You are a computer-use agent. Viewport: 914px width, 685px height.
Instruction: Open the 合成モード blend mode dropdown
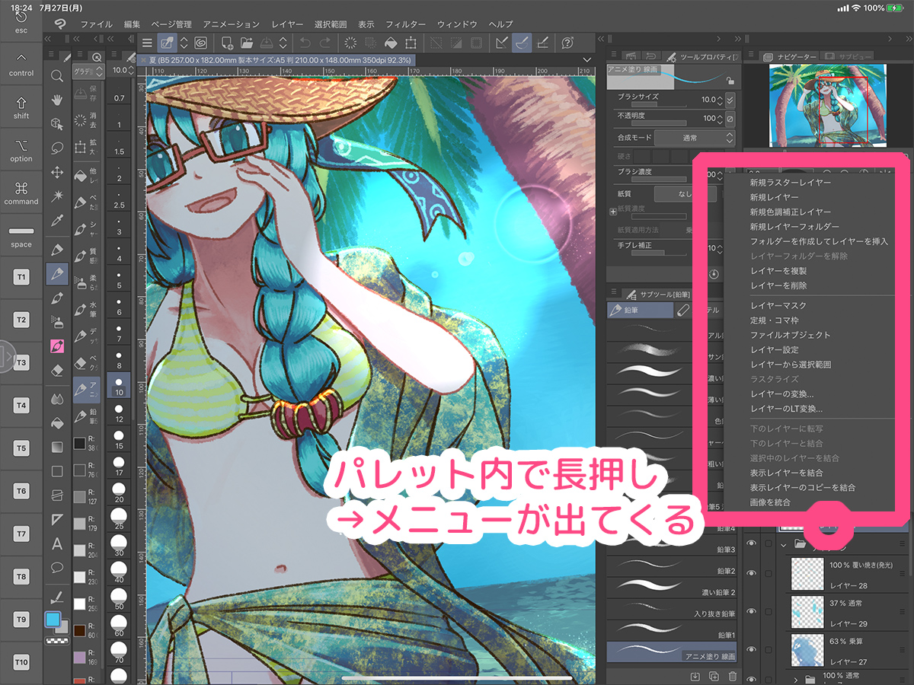(x=694, y=138)
